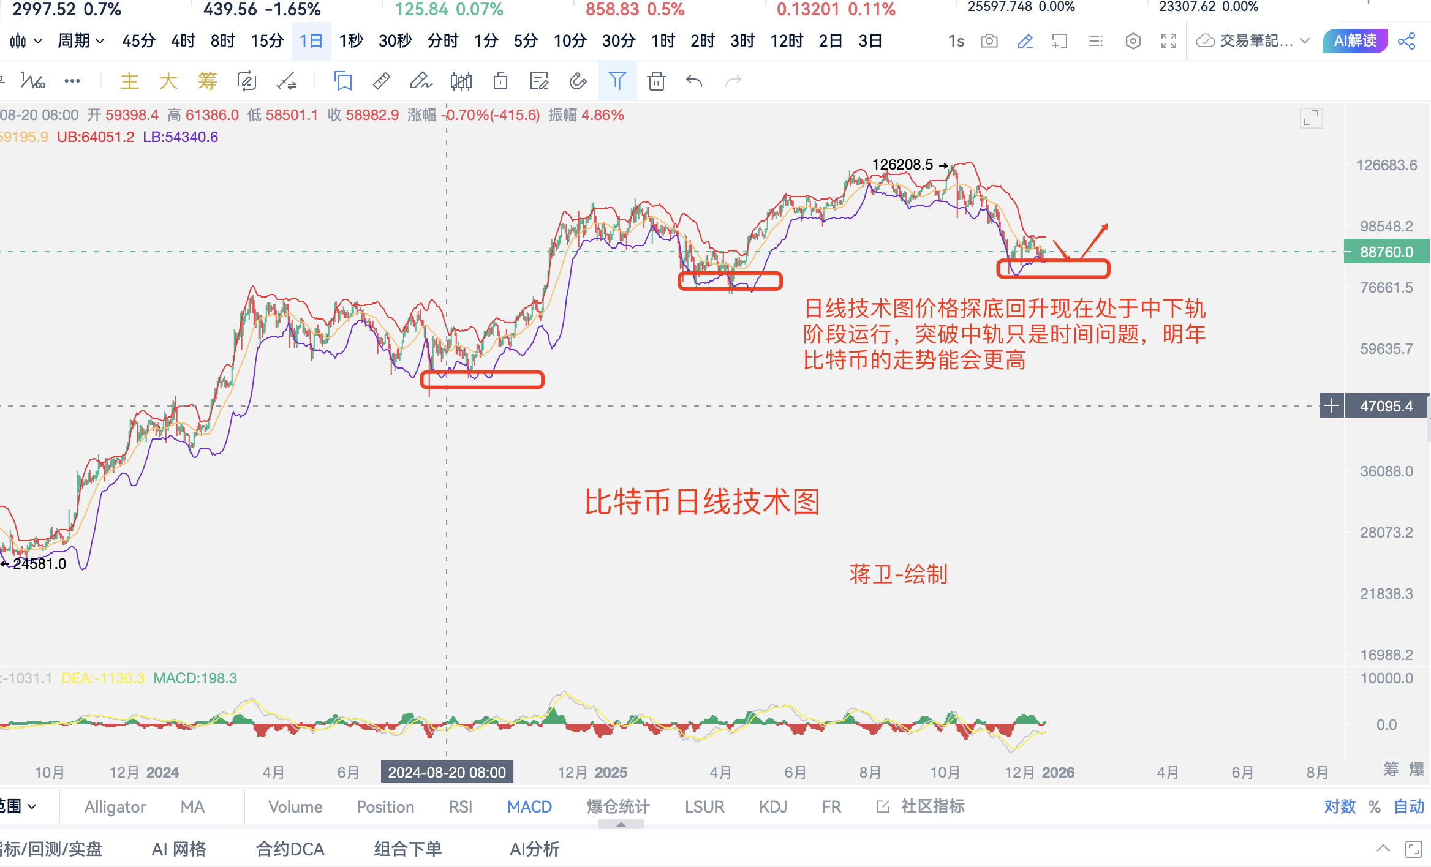The width and height of the screenshot is (1431, 867).
Task: Take a chart screenshot with camera icon
Action: [x=989, y=41]
